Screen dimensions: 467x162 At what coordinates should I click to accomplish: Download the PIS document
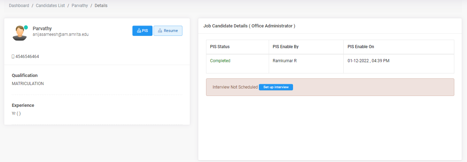click(x=142, y=31)
